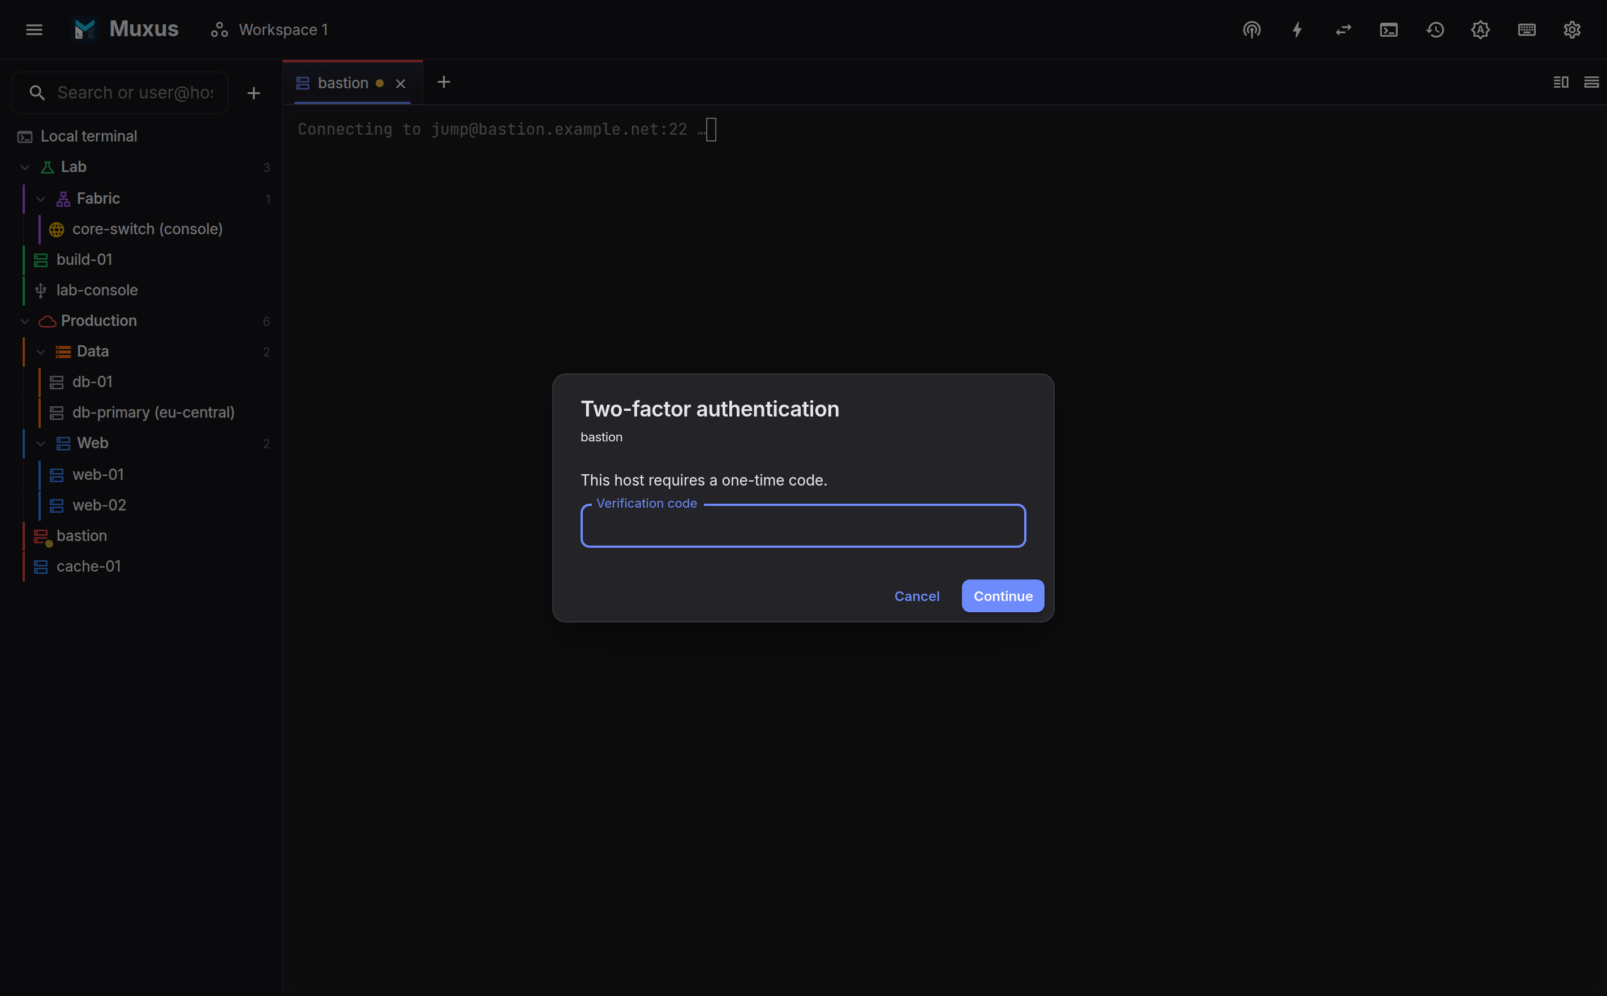This screenshot has height=996, width=1607.
Task: Open the terminal icon in top bar
Action: pyautogui.click(x=1389, y=29)
